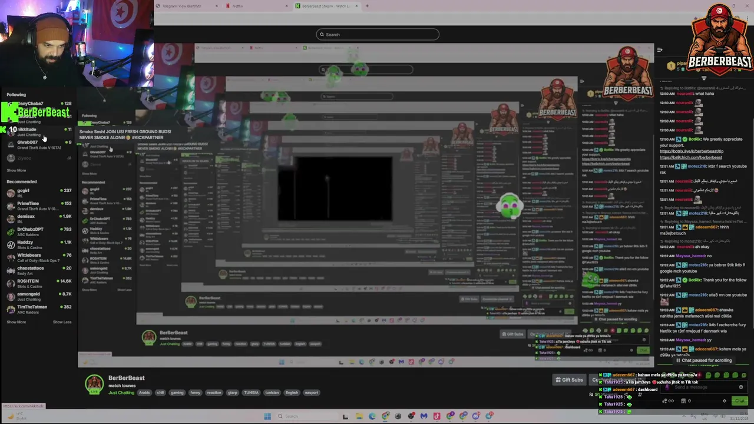Open the Windows Start menu
Viewport: 754px width, 424px height.
click(x=267, y=416)
